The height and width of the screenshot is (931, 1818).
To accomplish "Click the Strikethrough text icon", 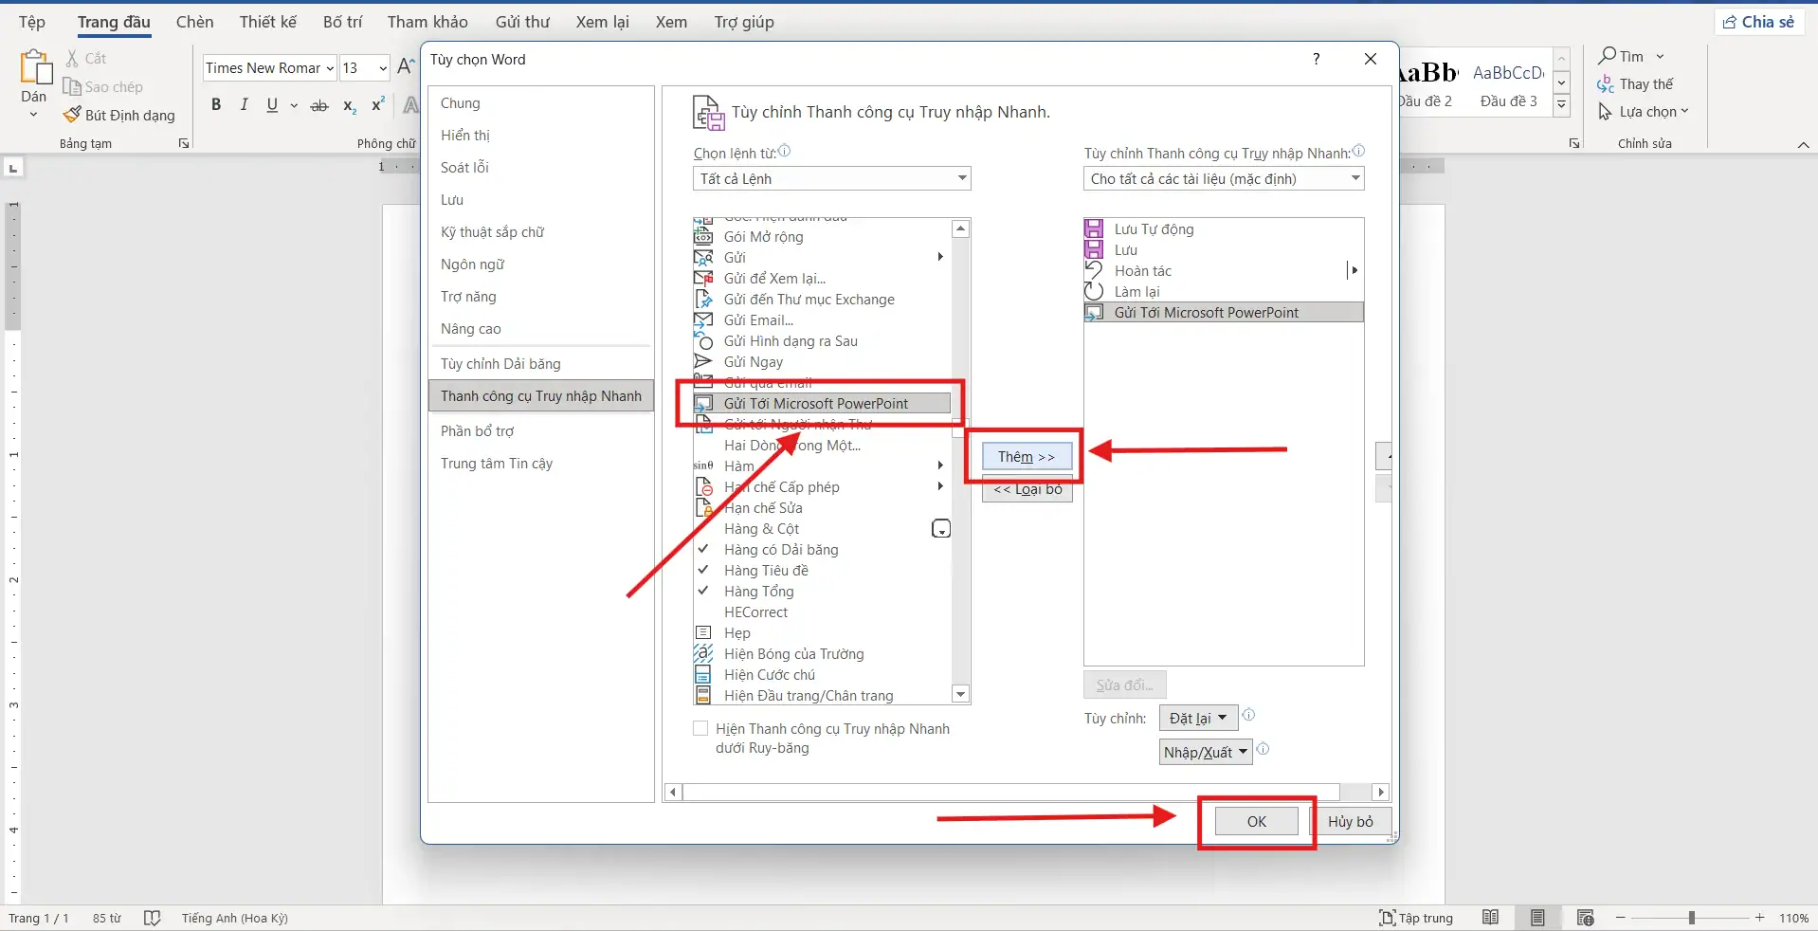I will point(319,106).
